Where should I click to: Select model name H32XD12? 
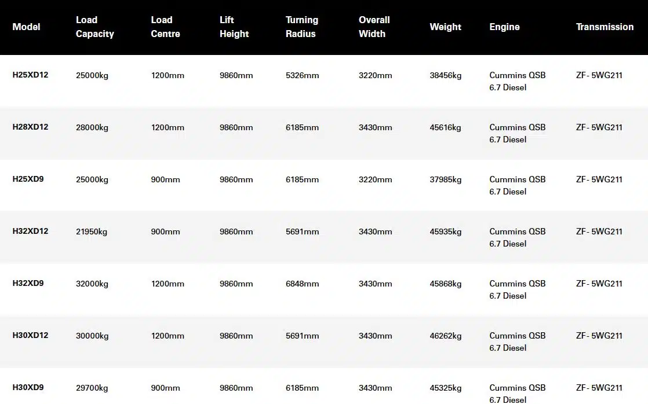pyautogui.click(x=30, y=231)
